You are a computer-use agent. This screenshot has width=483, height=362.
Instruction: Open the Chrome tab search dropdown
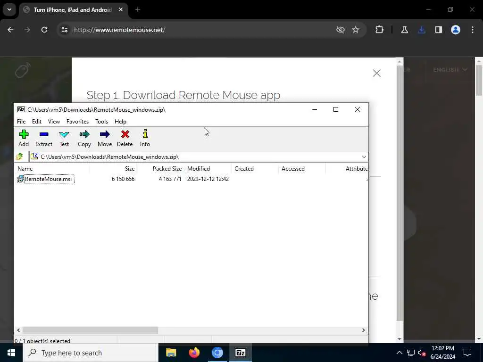pyautogui.click(x=9, y=9)
